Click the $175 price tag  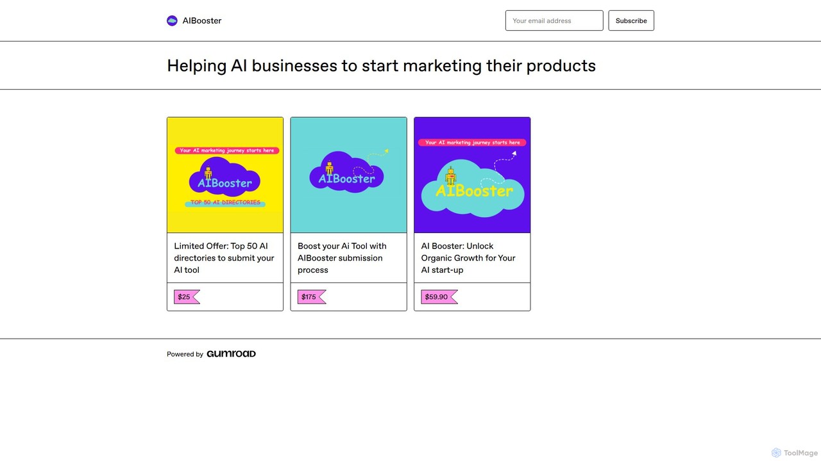pos(312,297)
